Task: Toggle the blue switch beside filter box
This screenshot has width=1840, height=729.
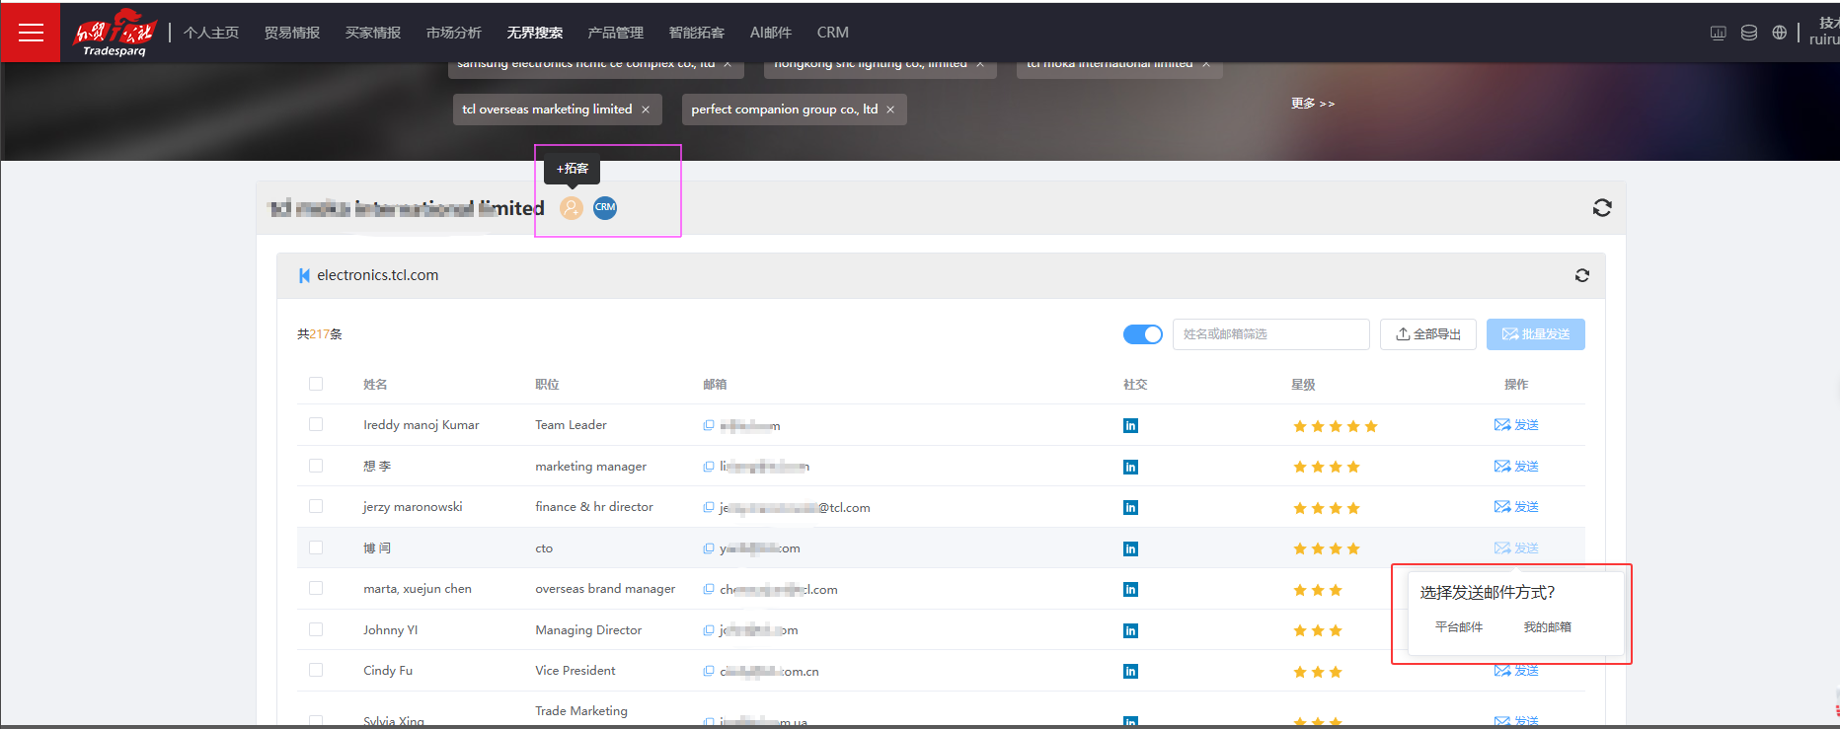Action: tap(1142, 334)
